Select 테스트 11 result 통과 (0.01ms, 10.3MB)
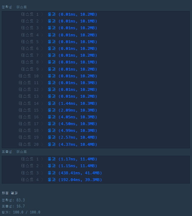The width and height of the screenshot is (192, 216). pos(73,83)
